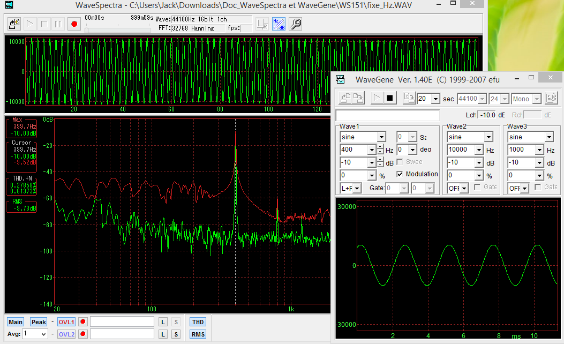The width and height of the screenshot is (564, 344).
Task: Click the WaveGene load settings icon
Action: pyautogui.click(x=345, y=98)
